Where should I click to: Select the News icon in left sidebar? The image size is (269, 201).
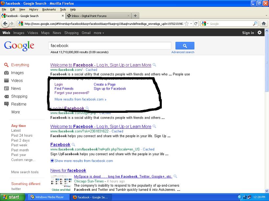point(6,88)
